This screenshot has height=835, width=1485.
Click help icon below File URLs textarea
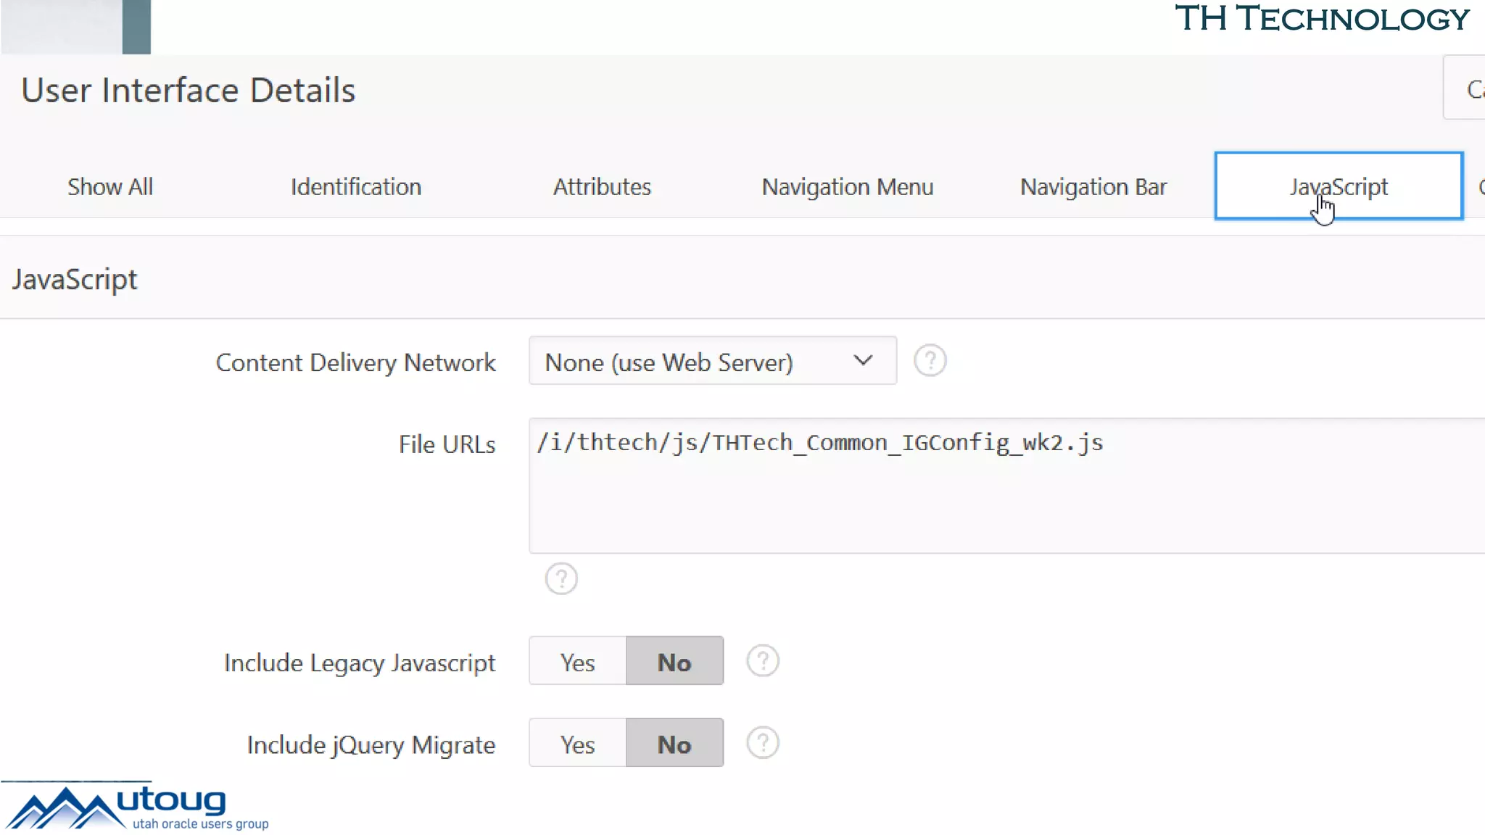coord(561,578)
